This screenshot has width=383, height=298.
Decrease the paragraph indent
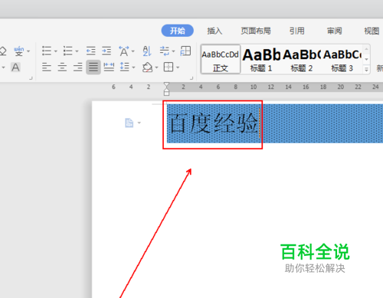pyautogui.click(x=91, y=51)
